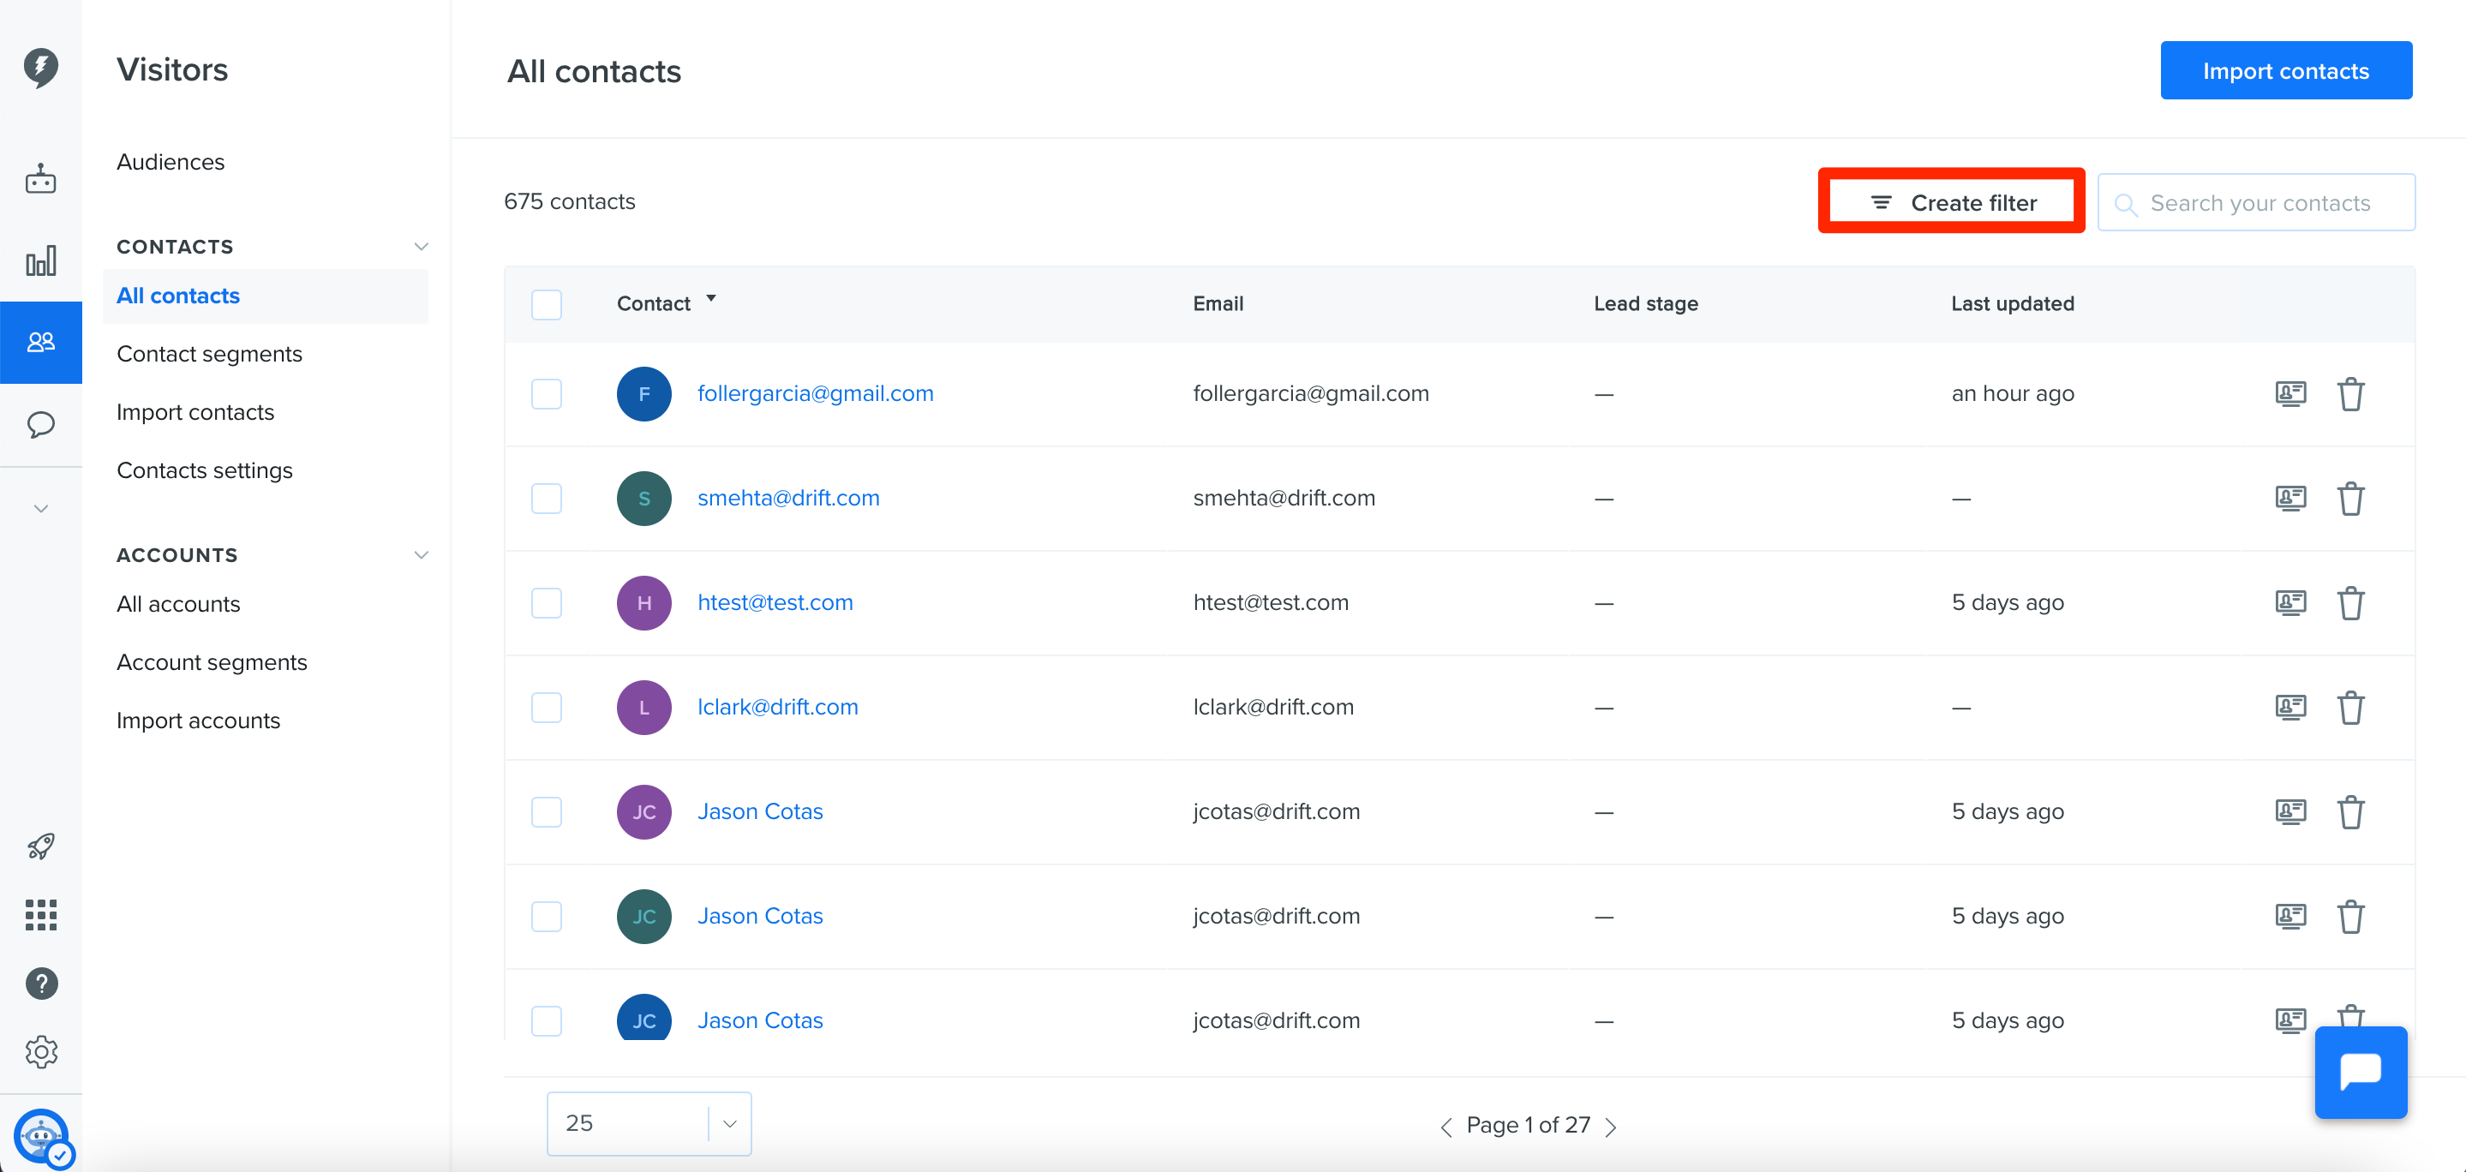Viewport: 2466px width, 1172px height.
Task: Open the rocket icon in sidebar
Action: click(40, 846)
